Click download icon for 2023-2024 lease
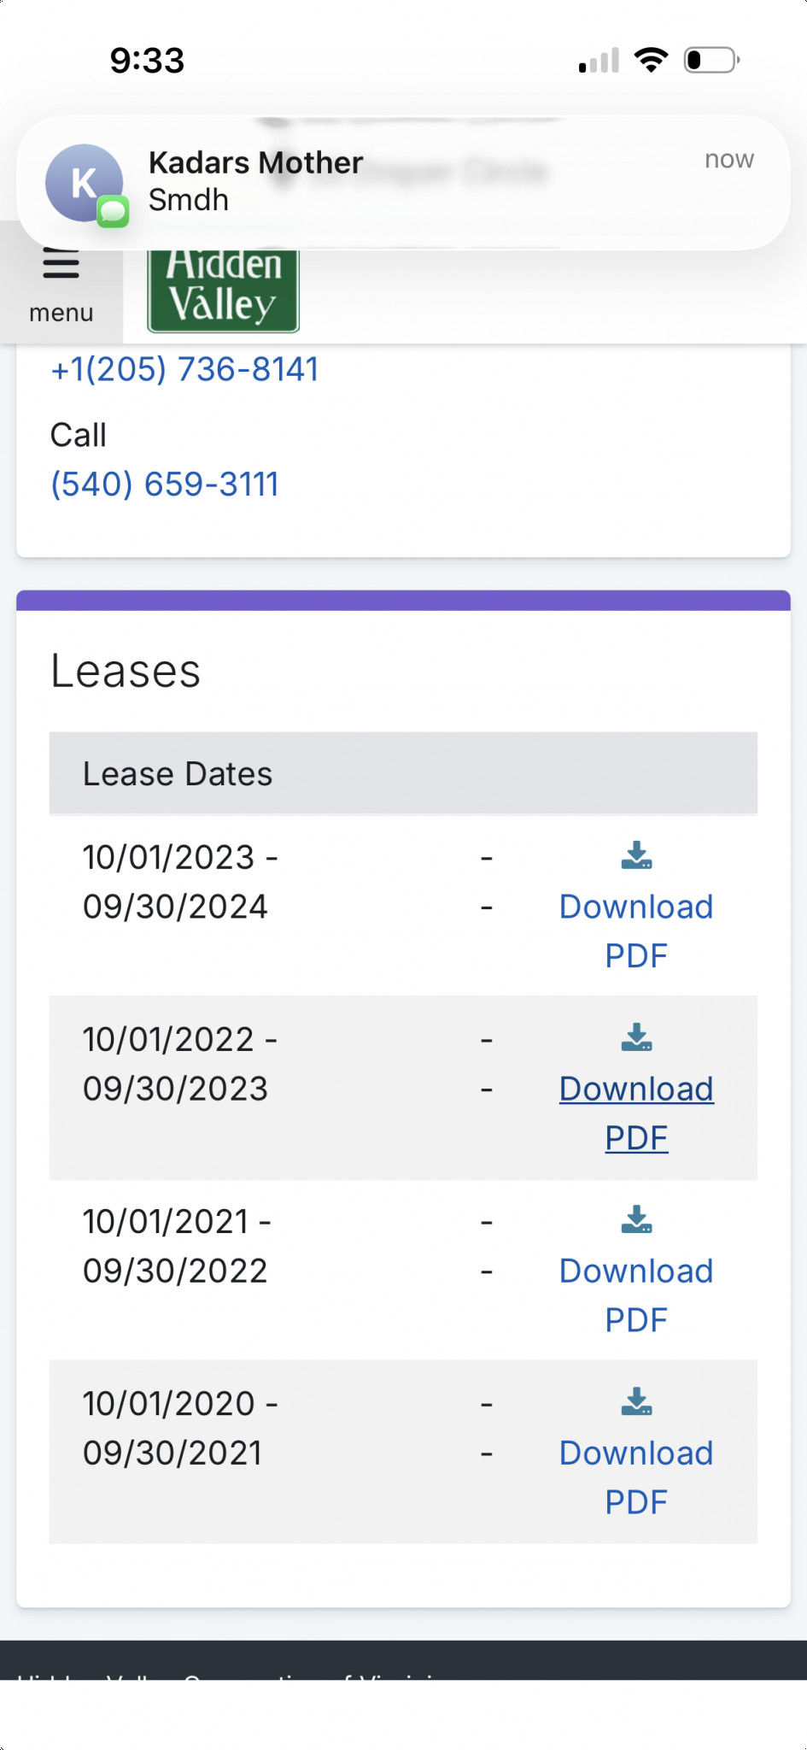Viewport: 807px width, 1750px height. point(636,855)
